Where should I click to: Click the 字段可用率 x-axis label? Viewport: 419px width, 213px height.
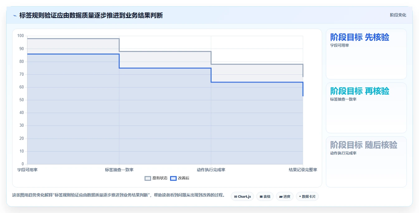[x=27, y=170]
